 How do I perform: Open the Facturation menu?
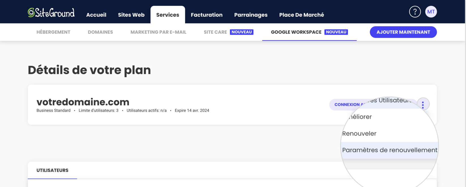point(207,15)
